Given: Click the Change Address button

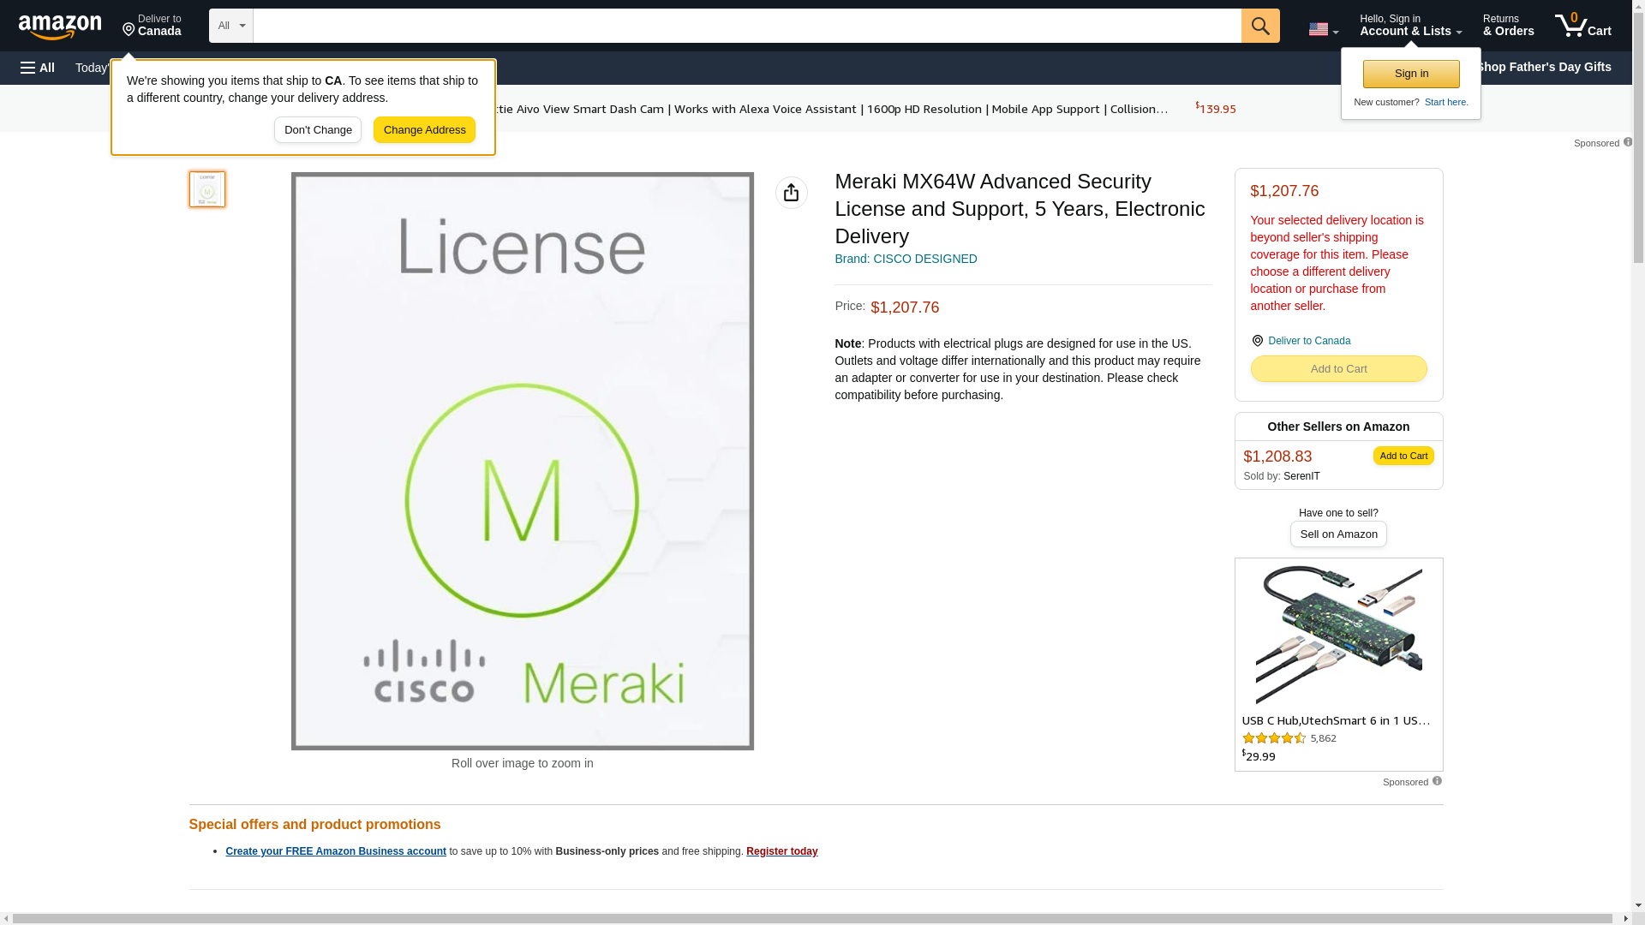Looking at the screenshot, I should coord(424,130).
